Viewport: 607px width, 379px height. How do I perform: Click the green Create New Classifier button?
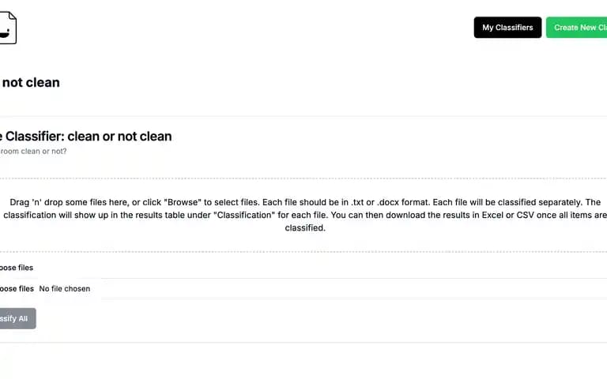(577, 28)
